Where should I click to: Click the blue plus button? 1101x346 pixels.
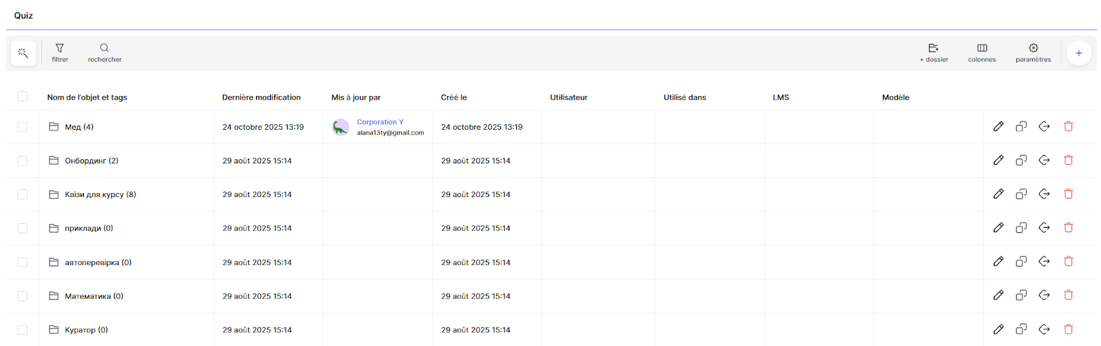[x=1079, y=53]
